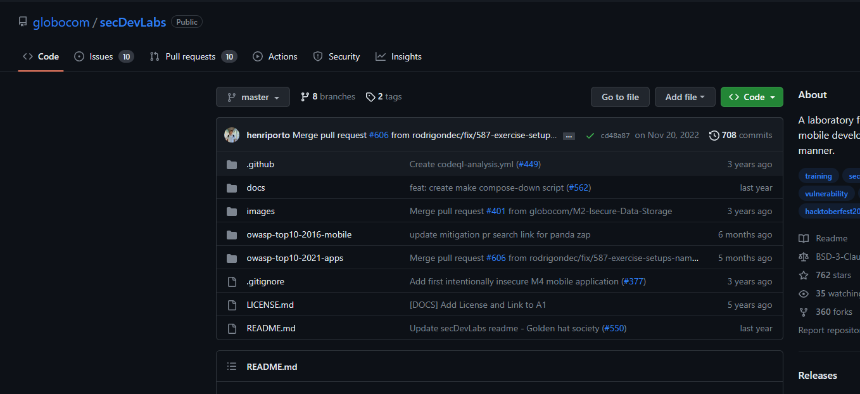Click the folder icon beside owasp-top10-2016-mobile
860x394 pixels.
tap(232, 235)
